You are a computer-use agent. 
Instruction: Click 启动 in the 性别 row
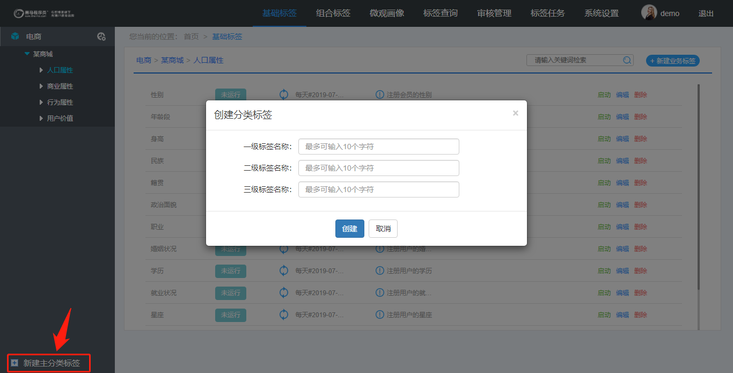tap(604, 94)
